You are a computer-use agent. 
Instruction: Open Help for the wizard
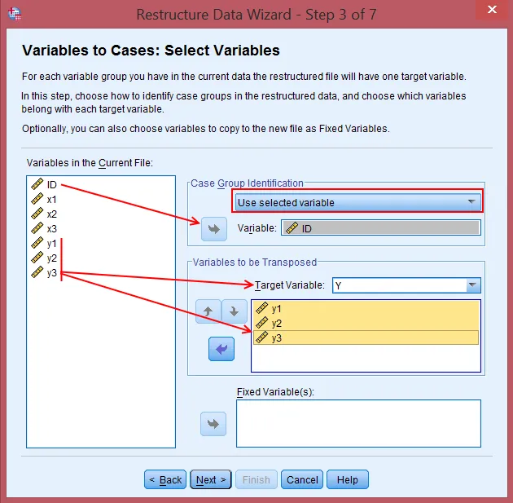click(348, 479)
